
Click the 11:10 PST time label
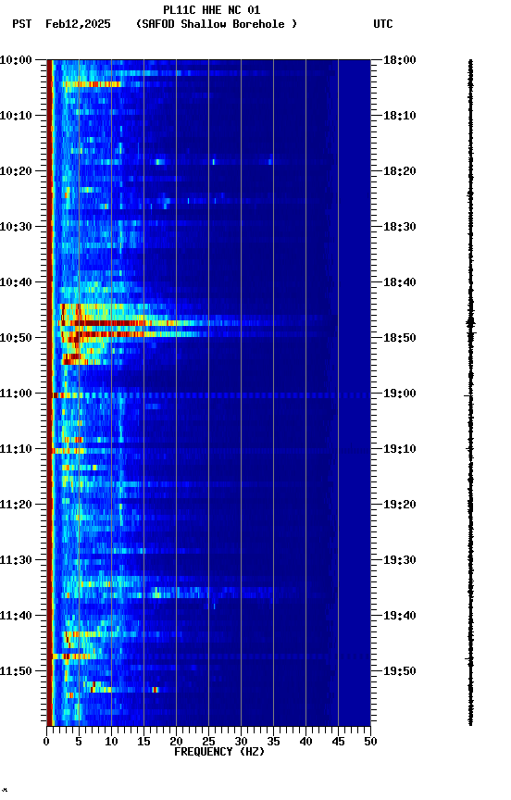point(16,449)
